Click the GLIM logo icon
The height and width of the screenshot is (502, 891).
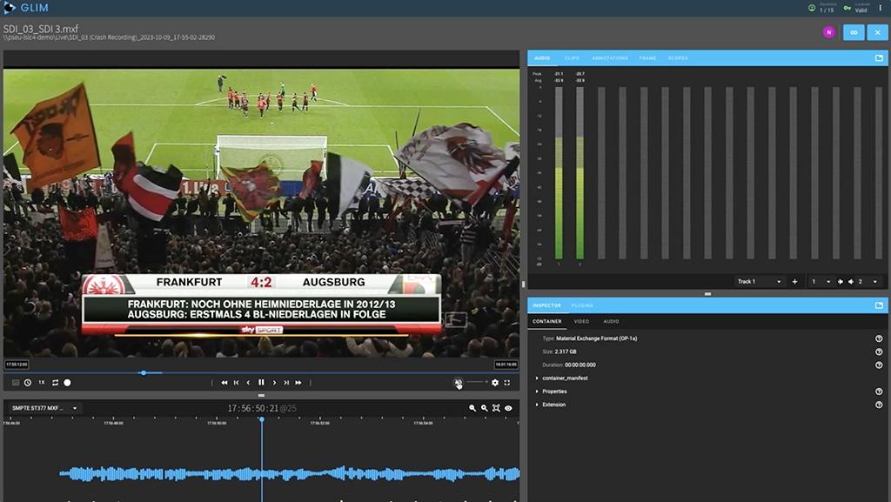(x=10, y=8)
